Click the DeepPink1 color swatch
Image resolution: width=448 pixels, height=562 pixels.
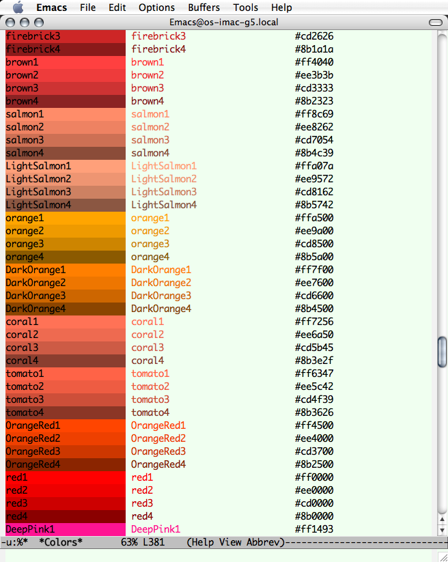pos(66,529)
